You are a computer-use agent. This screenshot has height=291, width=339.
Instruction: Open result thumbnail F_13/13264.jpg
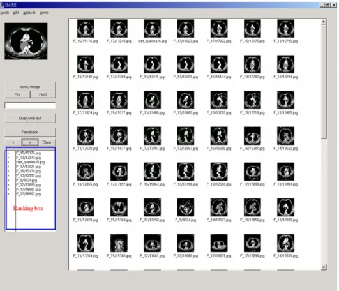[x=86, y=243]
